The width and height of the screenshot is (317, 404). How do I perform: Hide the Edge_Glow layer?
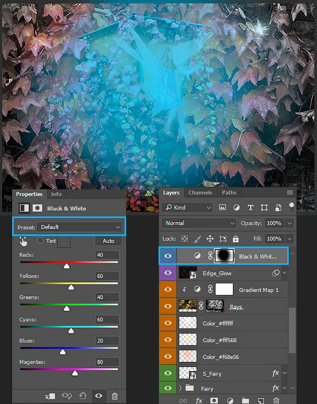point(168,272)
